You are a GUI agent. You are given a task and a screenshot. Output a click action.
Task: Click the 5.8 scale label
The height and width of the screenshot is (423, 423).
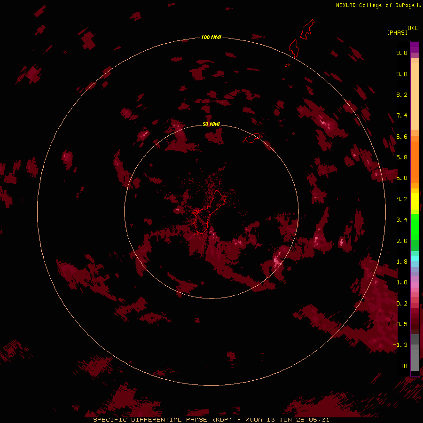[402, 157]
